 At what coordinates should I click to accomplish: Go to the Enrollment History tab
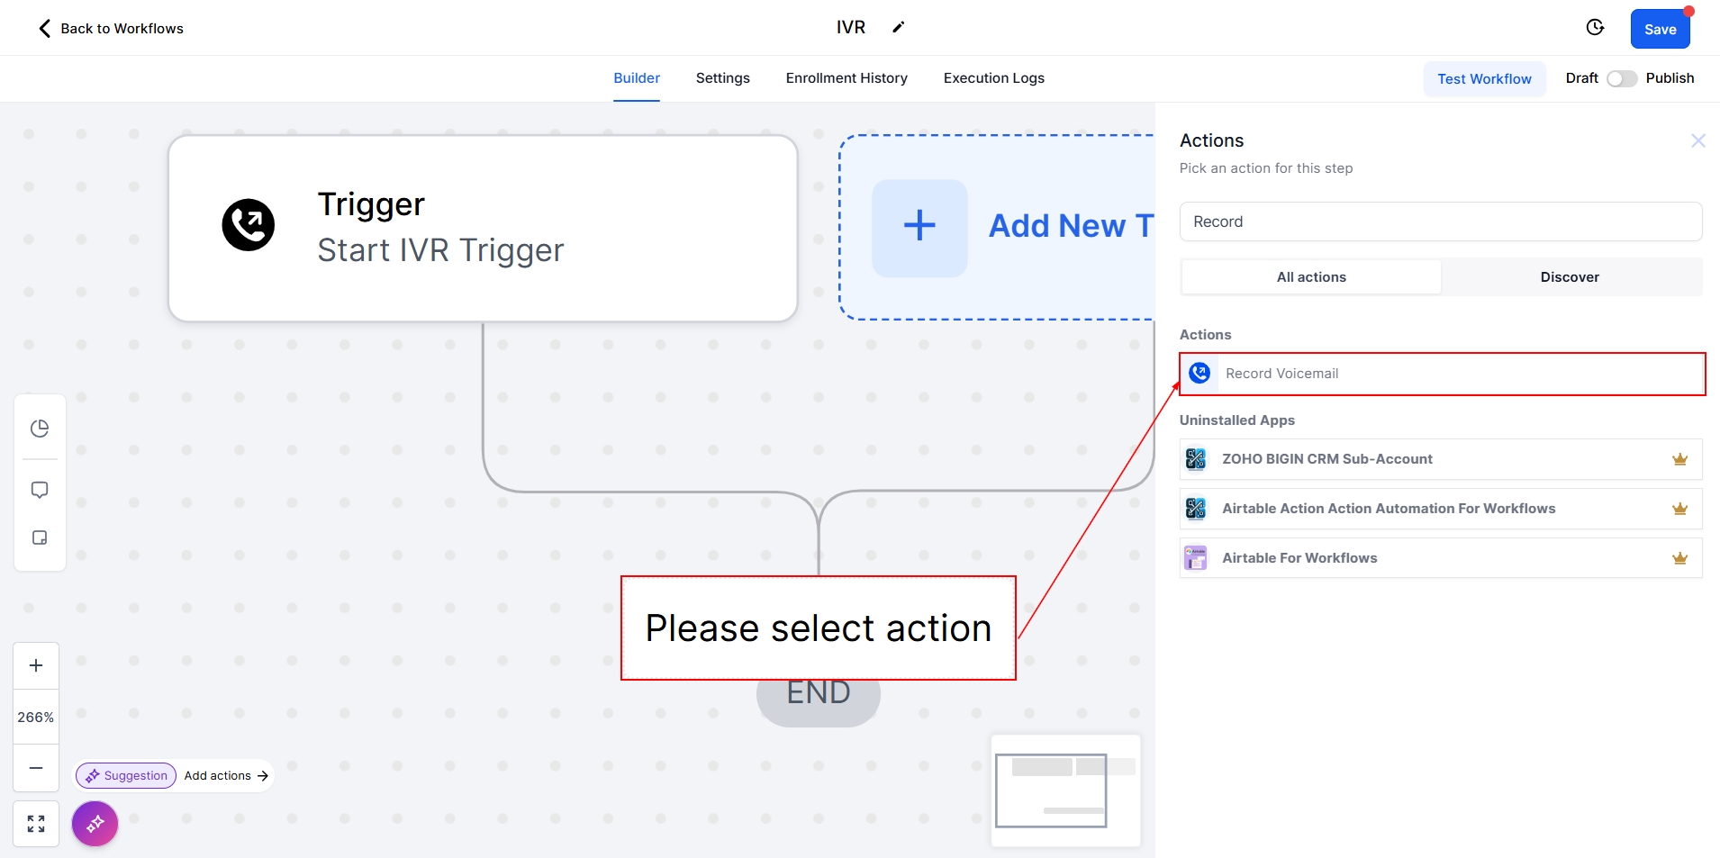[x=846, y=78]
